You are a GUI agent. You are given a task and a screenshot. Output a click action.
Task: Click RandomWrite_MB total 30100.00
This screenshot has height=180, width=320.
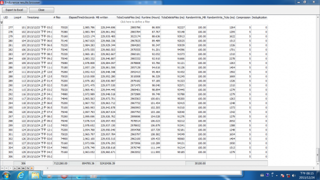(196, 163)
